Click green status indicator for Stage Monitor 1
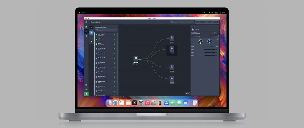Viewport: 304px width, 128px height. (114, 77)
